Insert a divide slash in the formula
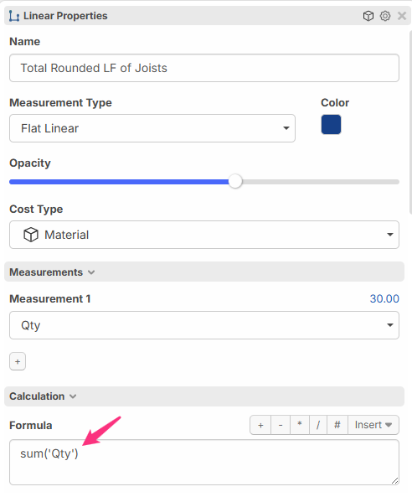The height and width of the screenshot is (497, 412). coord(318,425)
